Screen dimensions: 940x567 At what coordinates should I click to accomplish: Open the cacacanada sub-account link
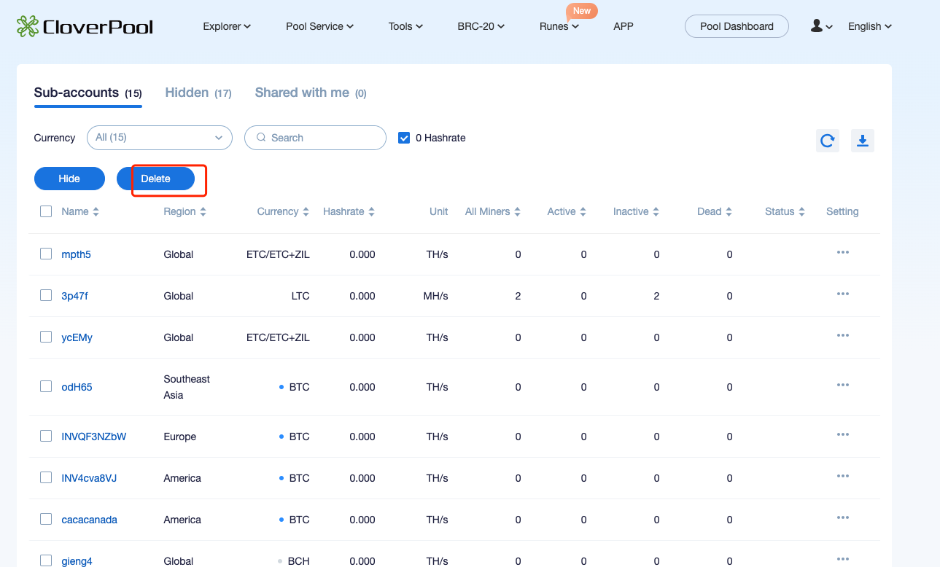click(x=89, y=520)
